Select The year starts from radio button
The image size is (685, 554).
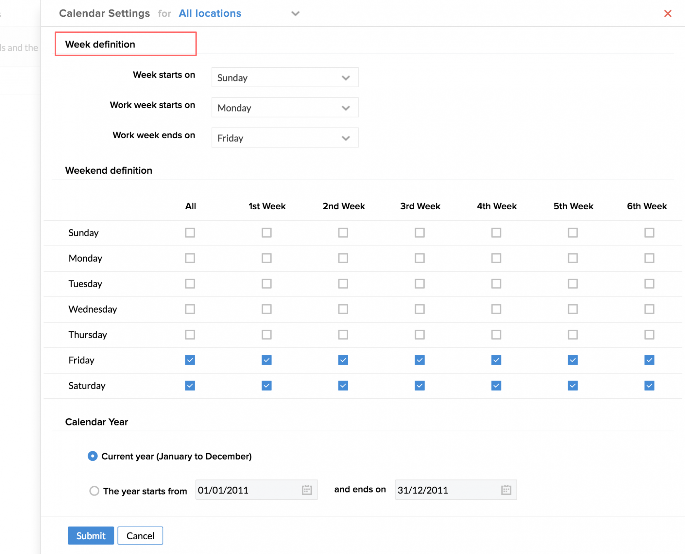tap(94, 491)
